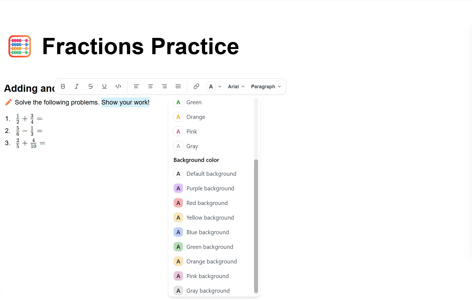Insert a link on the selection
Viewport: 472px width, 300px height.
click(x=197, y=86)
